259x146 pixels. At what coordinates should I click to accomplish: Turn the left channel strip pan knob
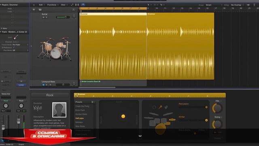point(6,105)
